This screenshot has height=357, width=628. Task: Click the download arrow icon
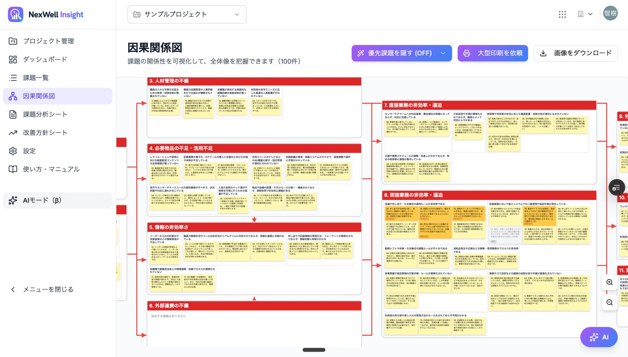pyautogui.click(x=543, y=53)
